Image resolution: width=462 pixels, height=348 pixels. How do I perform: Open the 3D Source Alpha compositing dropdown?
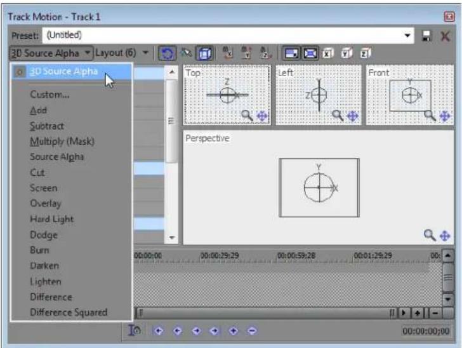coord(51,53)
